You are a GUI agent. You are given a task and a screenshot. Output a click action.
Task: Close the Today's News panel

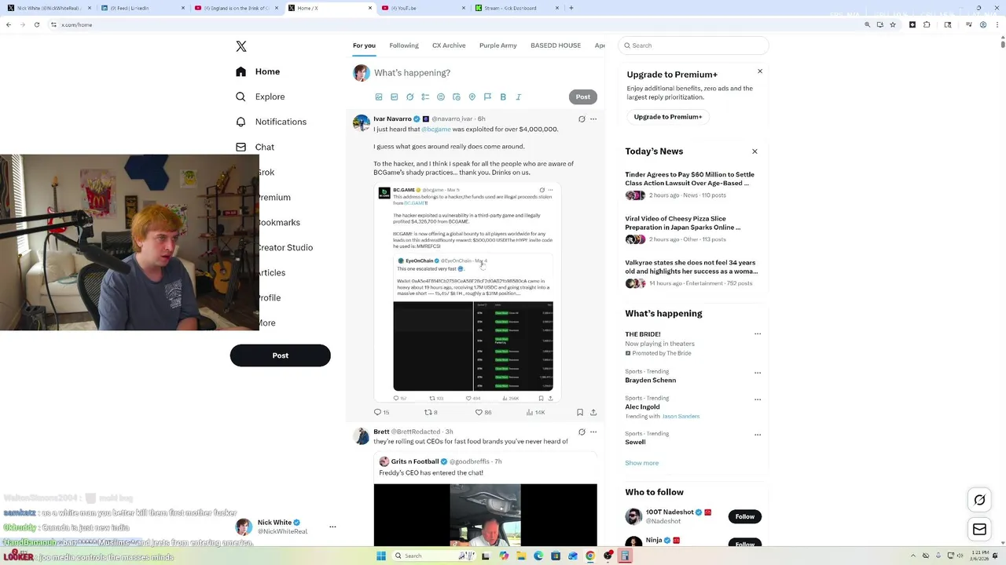pyautogui.click(x=754, y=151)
